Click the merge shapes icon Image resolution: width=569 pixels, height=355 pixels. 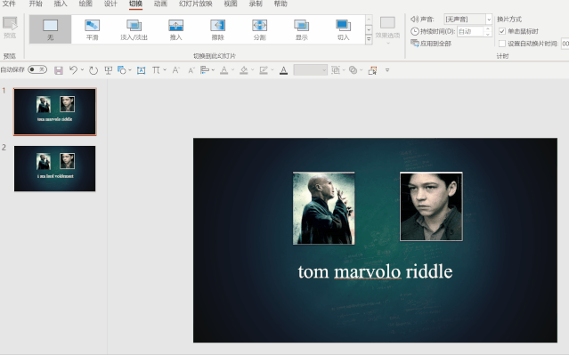[x=353, y=70]
